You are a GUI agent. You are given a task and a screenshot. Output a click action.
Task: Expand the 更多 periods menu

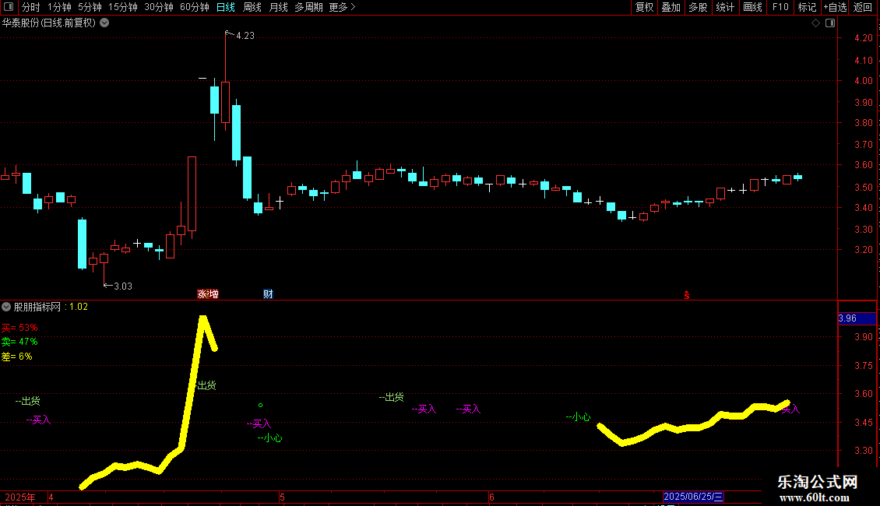tap(343, 7)
